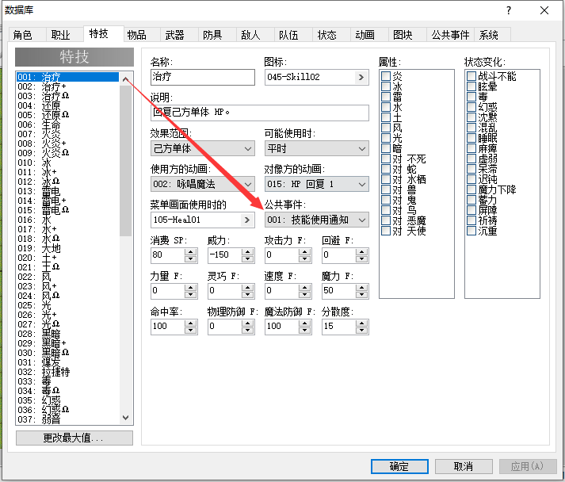Select skill 037: 弱音
Viewport: 565px width, 482px height.
pos(67,419)
